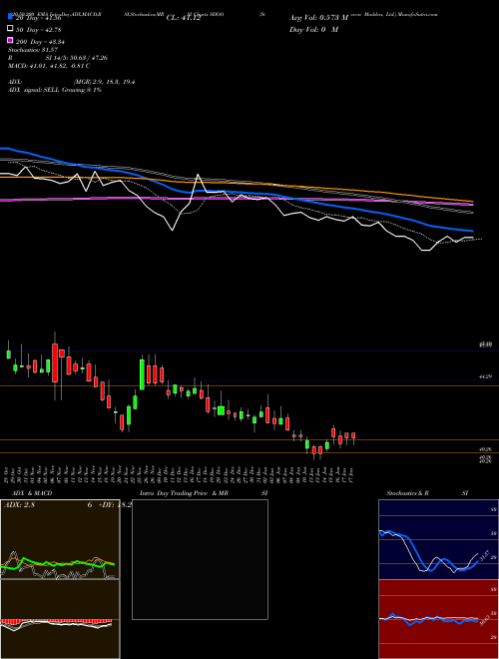
Task: Select the CL: 41.12 closing price text
Action: pyautogui.click(x=184, y=18)
